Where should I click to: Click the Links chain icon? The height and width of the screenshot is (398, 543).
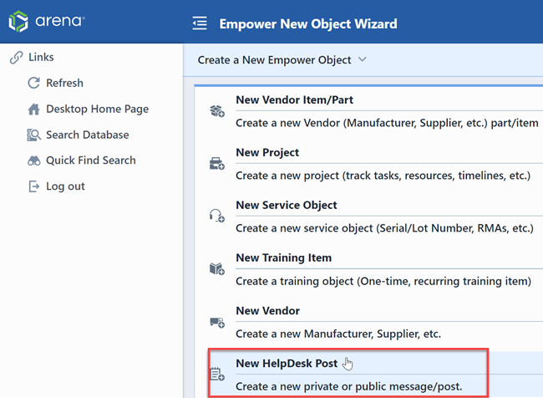[16, 57]
